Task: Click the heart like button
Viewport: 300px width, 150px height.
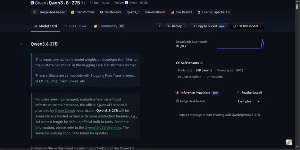Action: click(x=94, y=3)
